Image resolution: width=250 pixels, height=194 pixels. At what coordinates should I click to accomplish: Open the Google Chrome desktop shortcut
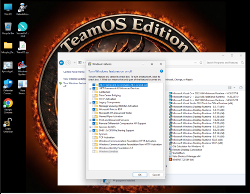pos(8,106)
